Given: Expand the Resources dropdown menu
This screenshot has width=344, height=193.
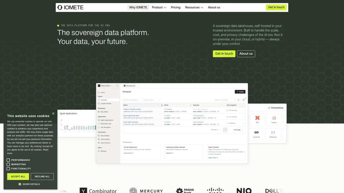Looking at the screenshot, I should click(194, 8).
